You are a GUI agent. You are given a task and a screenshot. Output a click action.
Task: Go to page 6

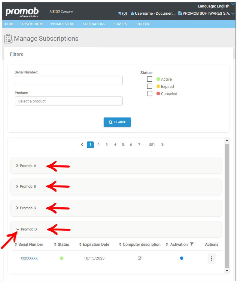coord(131,145)
